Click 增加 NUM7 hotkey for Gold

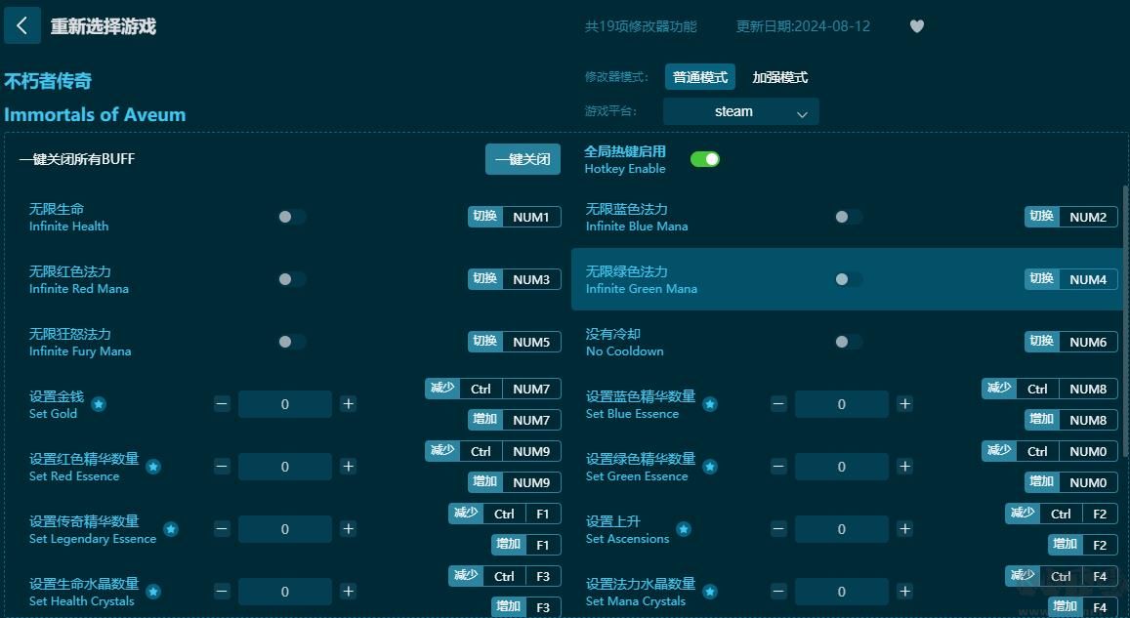[515, 420]
